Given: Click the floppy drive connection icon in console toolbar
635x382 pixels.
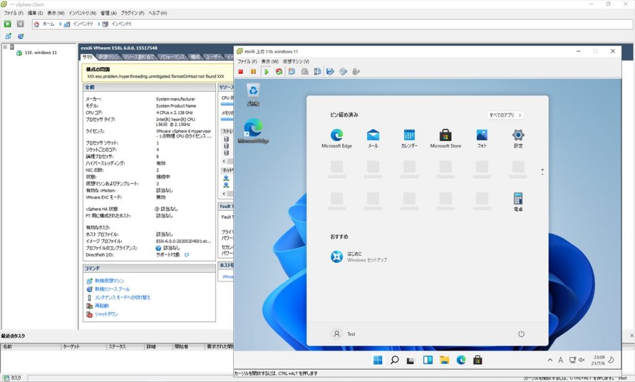Looking at the screenshot, I should pyautogui.click(x=330, y=72).
